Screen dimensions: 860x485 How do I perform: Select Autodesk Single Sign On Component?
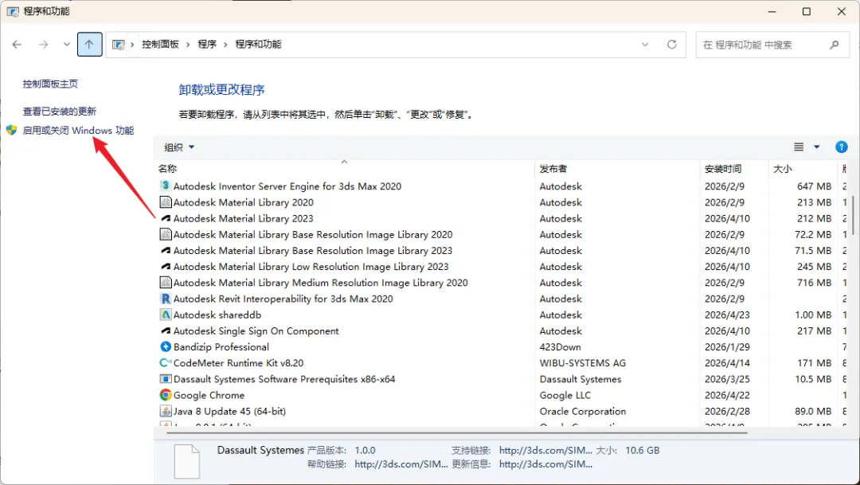(x=256, y=331)
